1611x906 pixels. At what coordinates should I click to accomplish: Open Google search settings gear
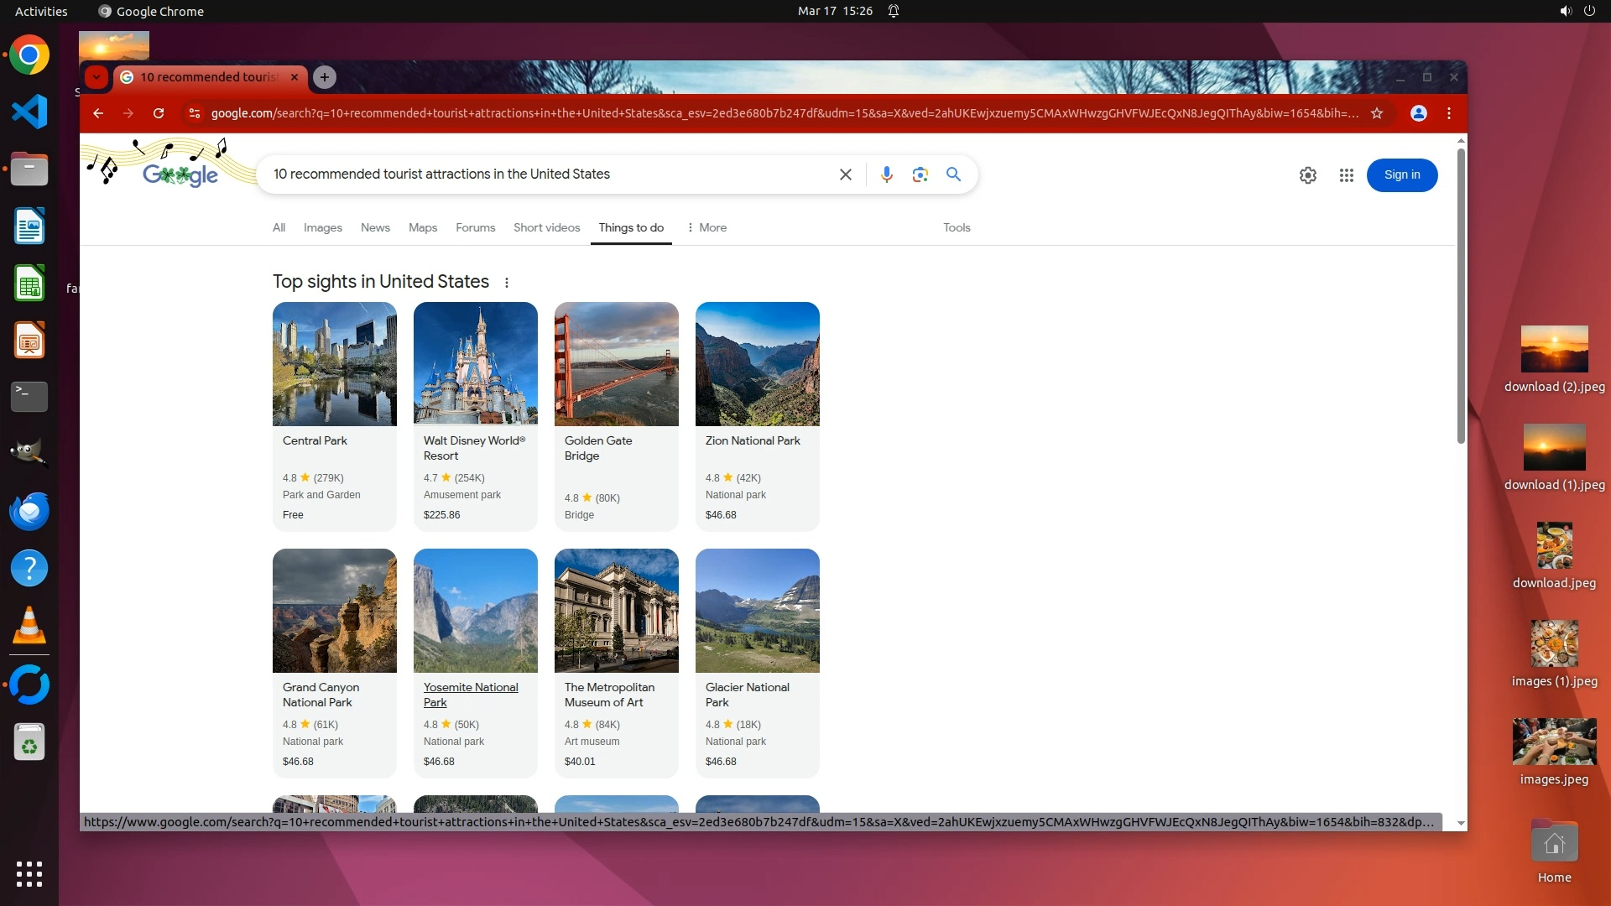click(1307, 175)
